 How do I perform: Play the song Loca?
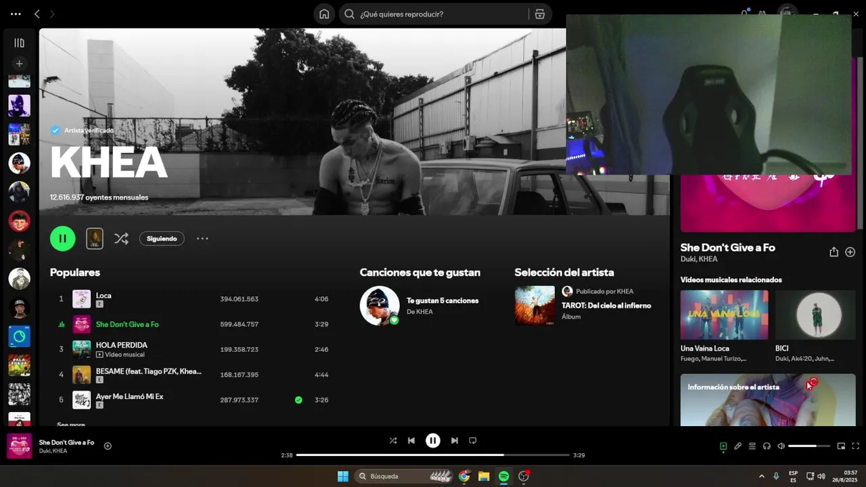point(104,295)
